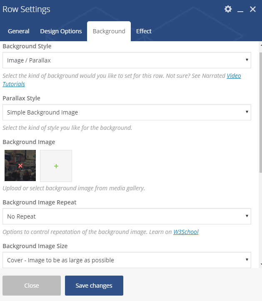Expand the Background Style dropdown
Screen dimensions: 262x301
[127, 60]
